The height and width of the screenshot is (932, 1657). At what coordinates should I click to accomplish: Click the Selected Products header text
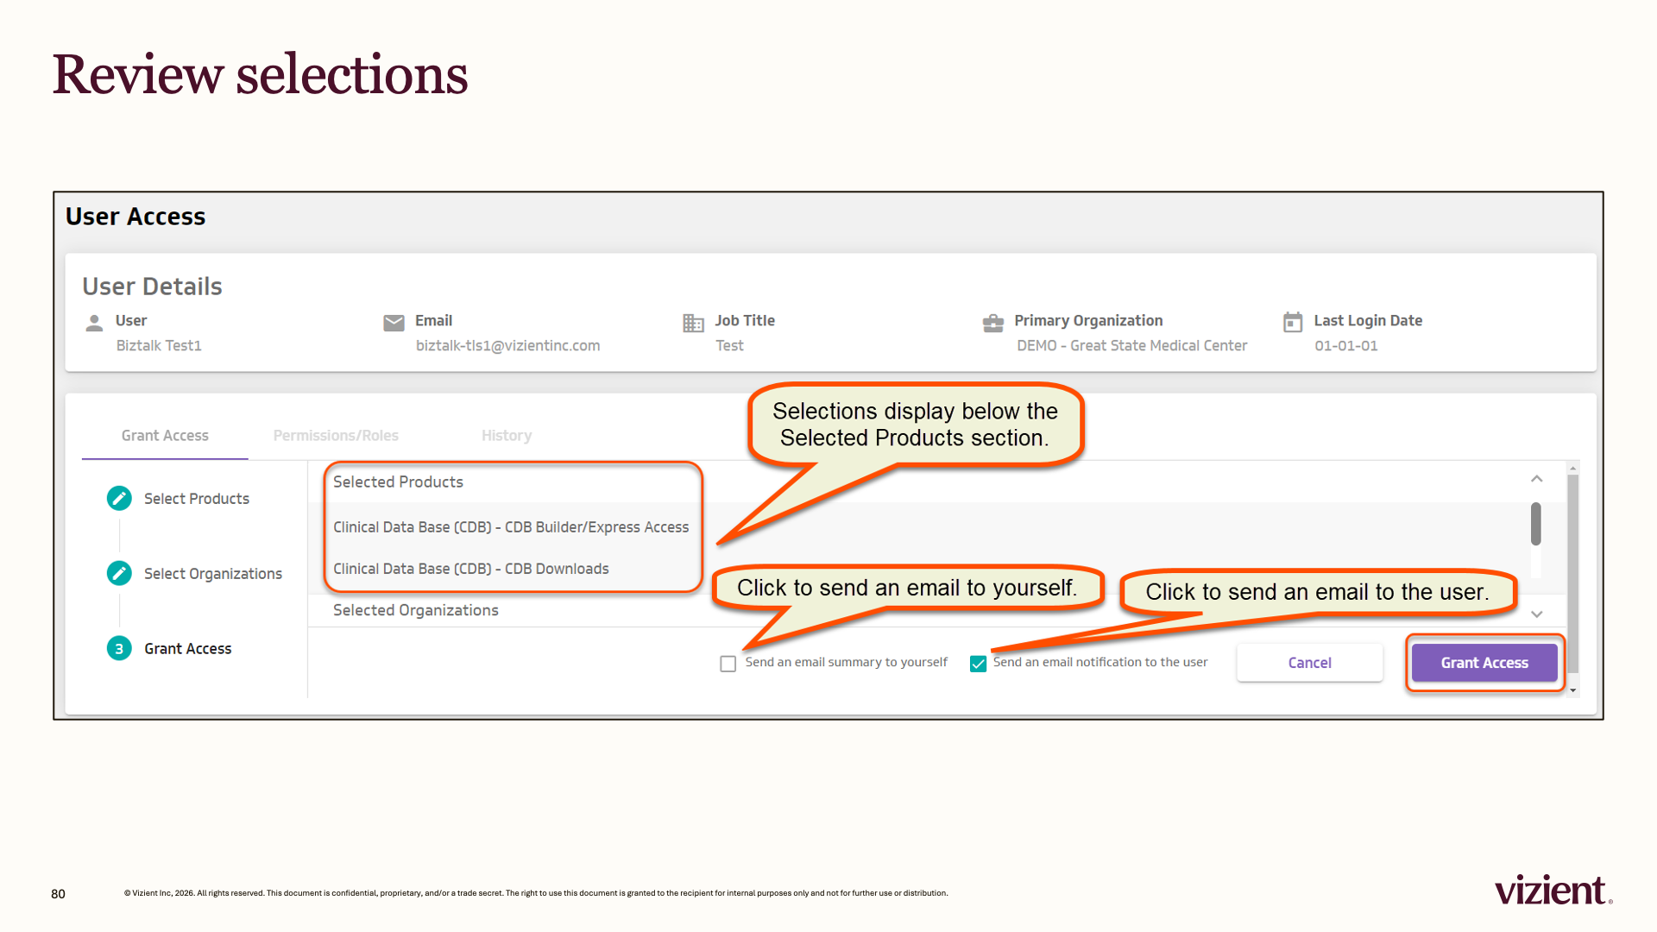tap(398, 482)
